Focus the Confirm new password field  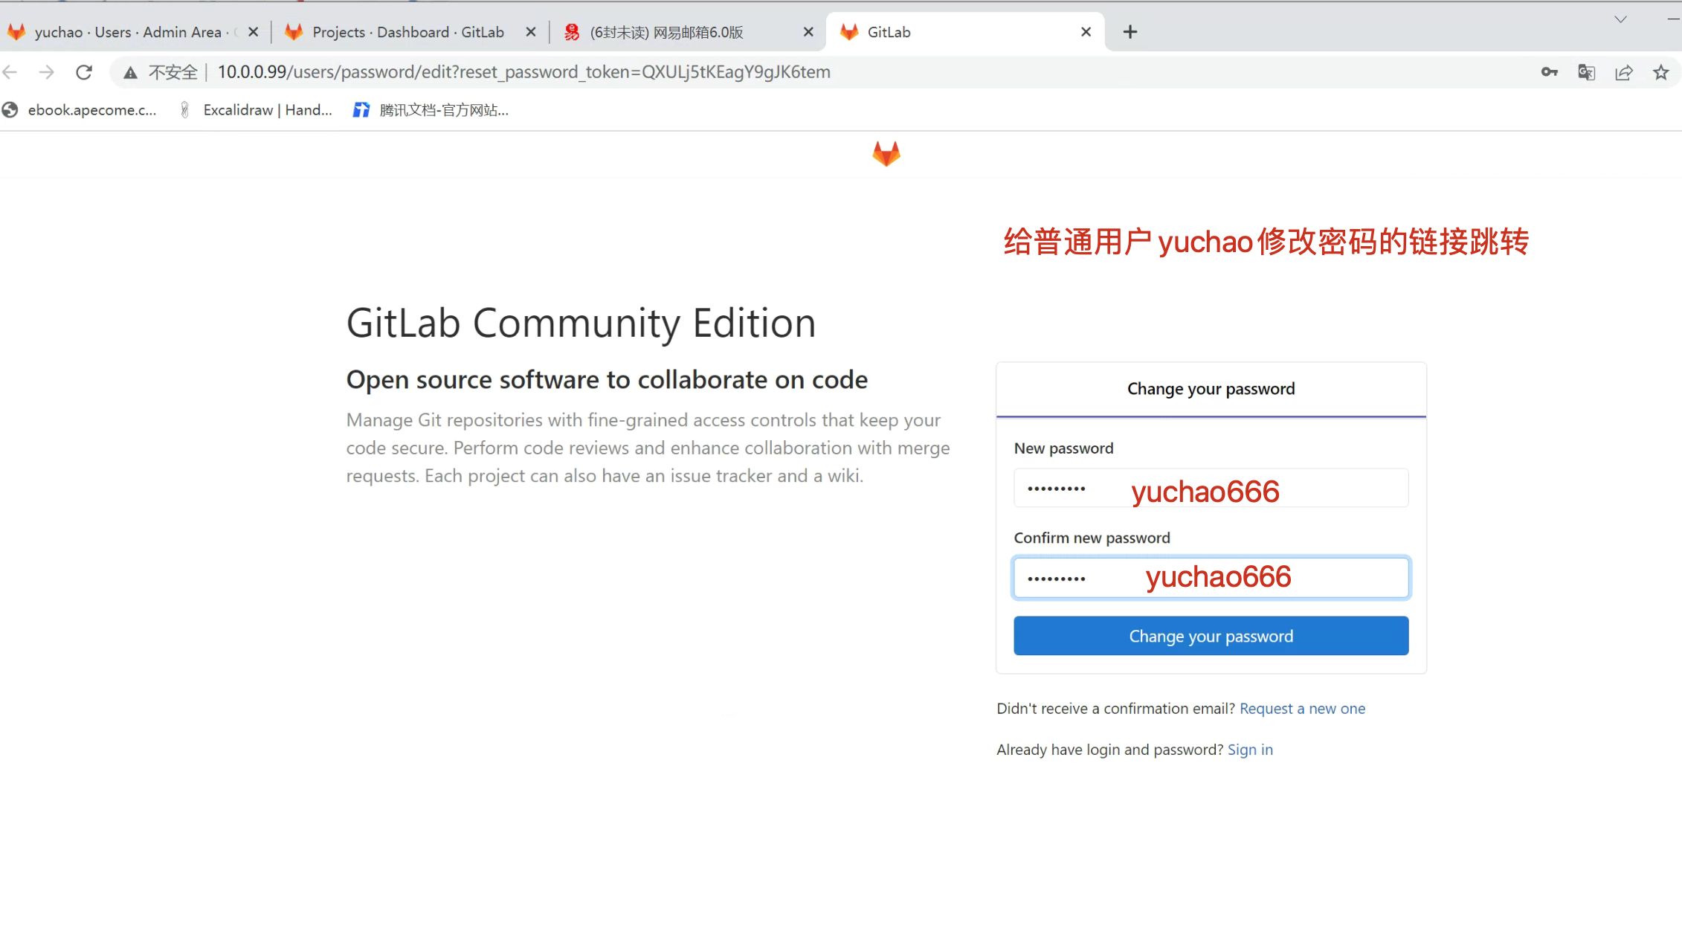[1211, 578]
